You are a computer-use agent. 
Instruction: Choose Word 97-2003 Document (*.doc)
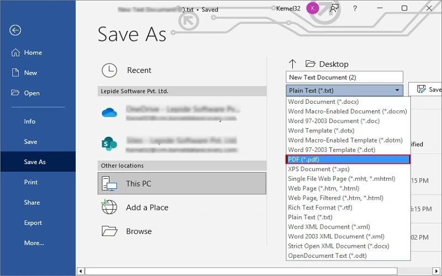[x=348, y=121]
